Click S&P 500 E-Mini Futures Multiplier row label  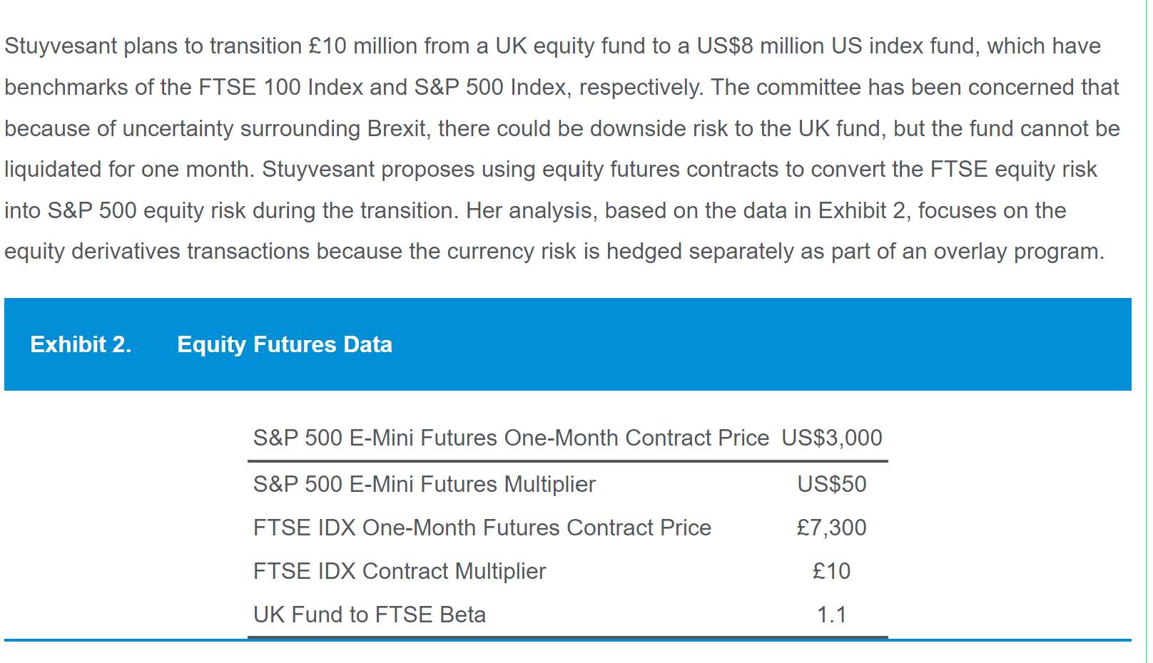click(424, 484)
